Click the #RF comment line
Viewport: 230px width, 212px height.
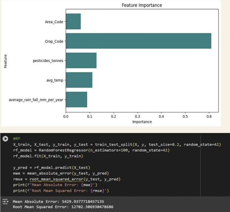(17, 139)
